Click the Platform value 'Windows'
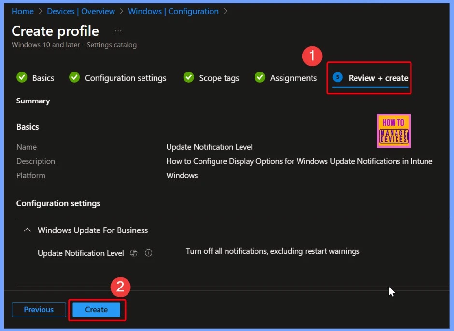Image resolution: width=454 pixels, height=331 pixels. click(x=182, y=175)
